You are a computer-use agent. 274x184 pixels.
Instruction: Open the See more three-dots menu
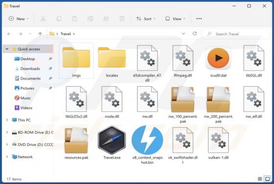click(199, 19)
